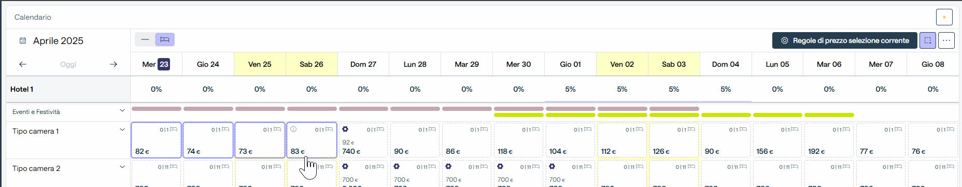Open the three-dots more options menu

(946, 40)
